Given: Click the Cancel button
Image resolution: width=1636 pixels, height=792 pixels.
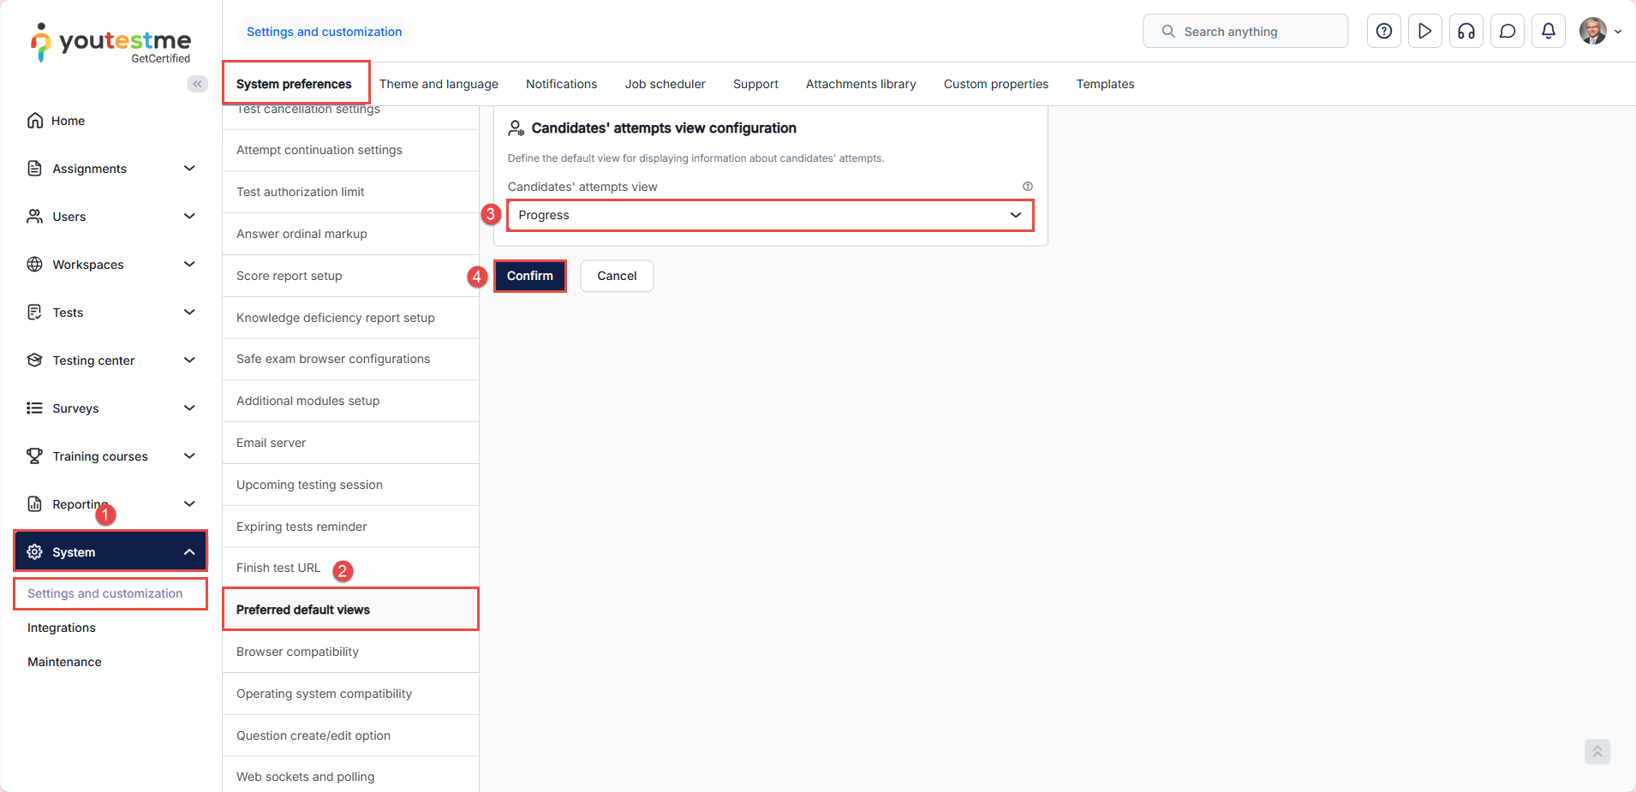Looking at the screenshot, I should coord(616,276).
